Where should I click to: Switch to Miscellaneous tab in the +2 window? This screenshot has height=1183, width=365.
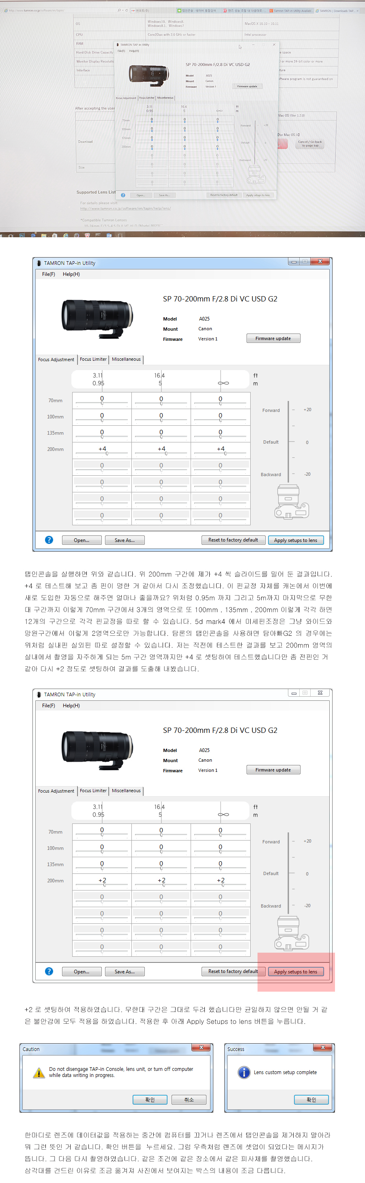pyautogui.click(x=126, y=790)
